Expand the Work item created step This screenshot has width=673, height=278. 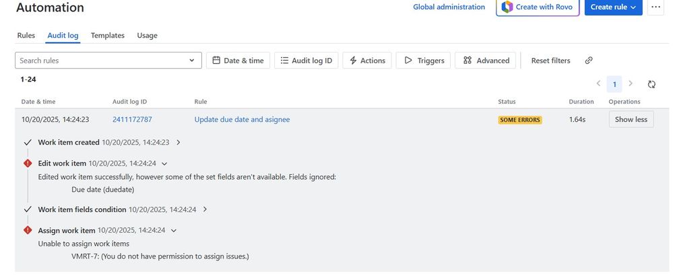coord(179,143)
